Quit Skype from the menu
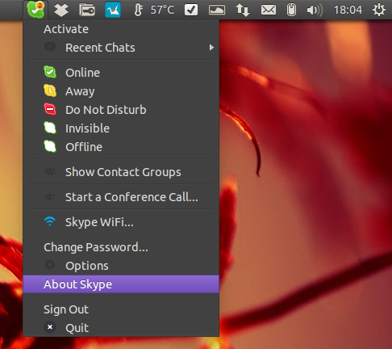392x349 pixels. click(121, 328)
